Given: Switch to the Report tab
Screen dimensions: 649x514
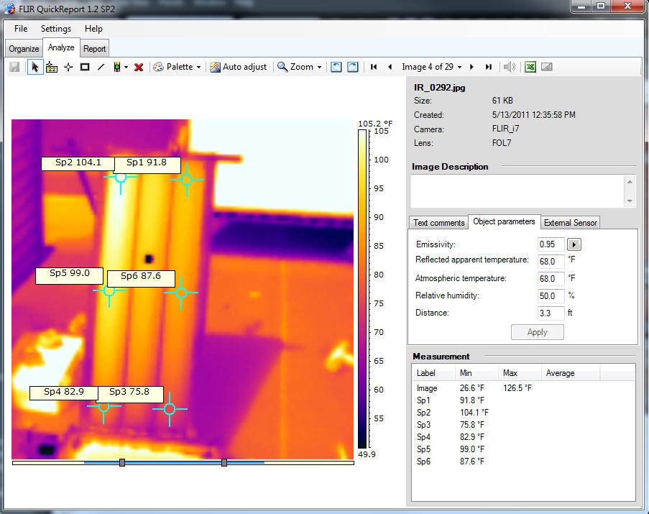Looking at the screenshot, I should pyautogui.click(x=94, y=49).
